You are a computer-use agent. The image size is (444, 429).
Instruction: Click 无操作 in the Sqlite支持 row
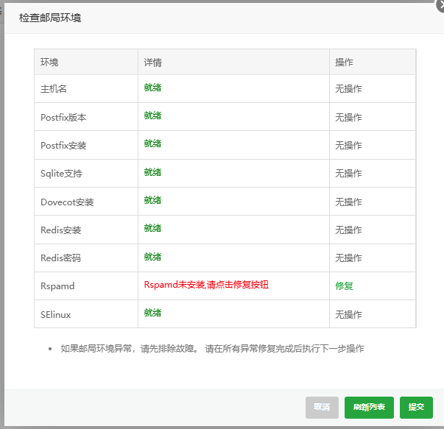(x=348, y=173)
